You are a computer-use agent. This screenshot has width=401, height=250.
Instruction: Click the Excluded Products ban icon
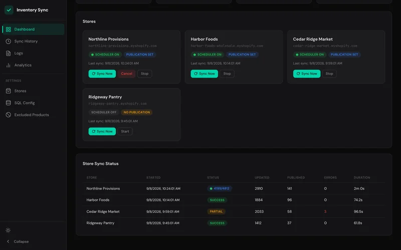point(8,115)
